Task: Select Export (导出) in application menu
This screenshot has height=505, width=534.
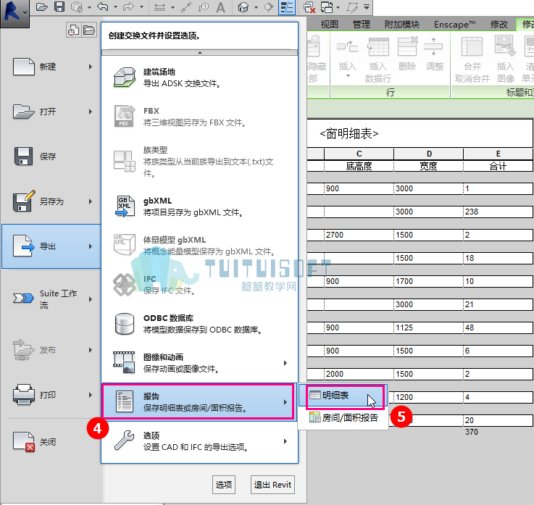Action: 51,246
